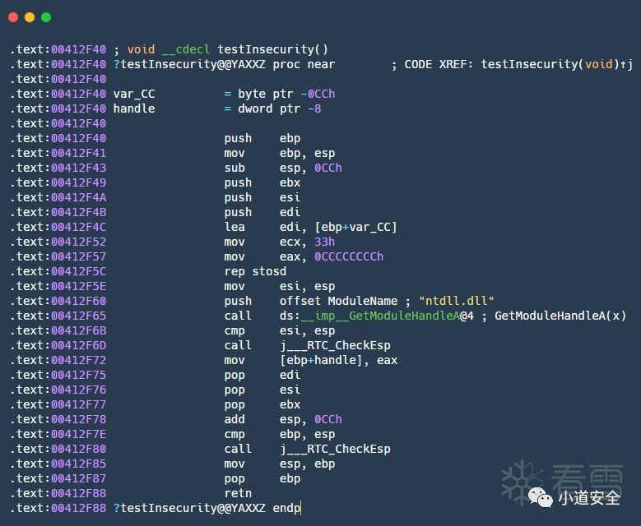This screenshot has height=526, width=641.
Task: Click j___RTC_CheckEsp call at address 00412F6D
Action: coord(335,345)
